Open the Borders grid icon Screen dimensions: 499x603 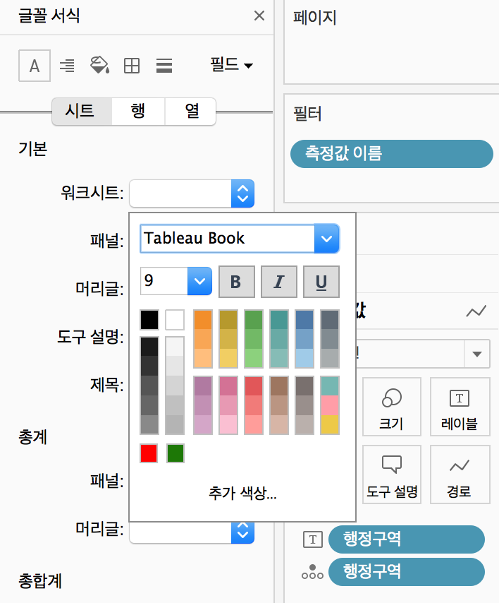(132, 66)
